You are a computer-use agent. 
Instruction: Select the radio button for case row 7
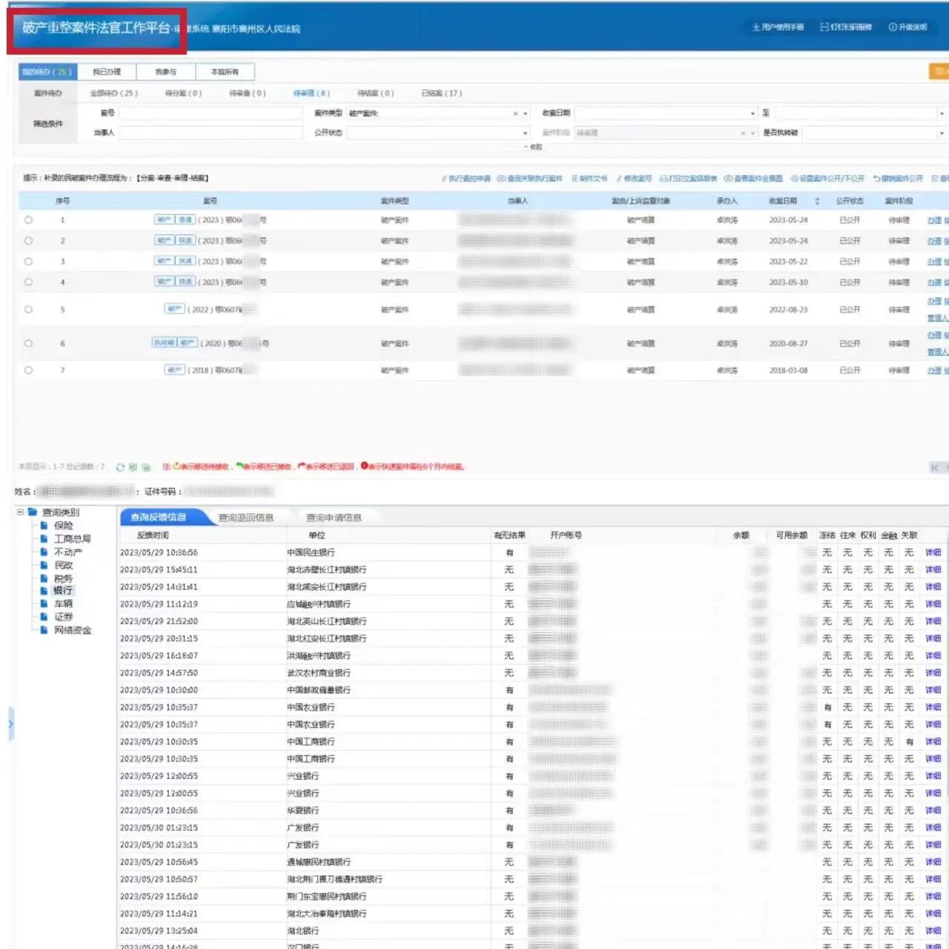(x=28, y=370)
